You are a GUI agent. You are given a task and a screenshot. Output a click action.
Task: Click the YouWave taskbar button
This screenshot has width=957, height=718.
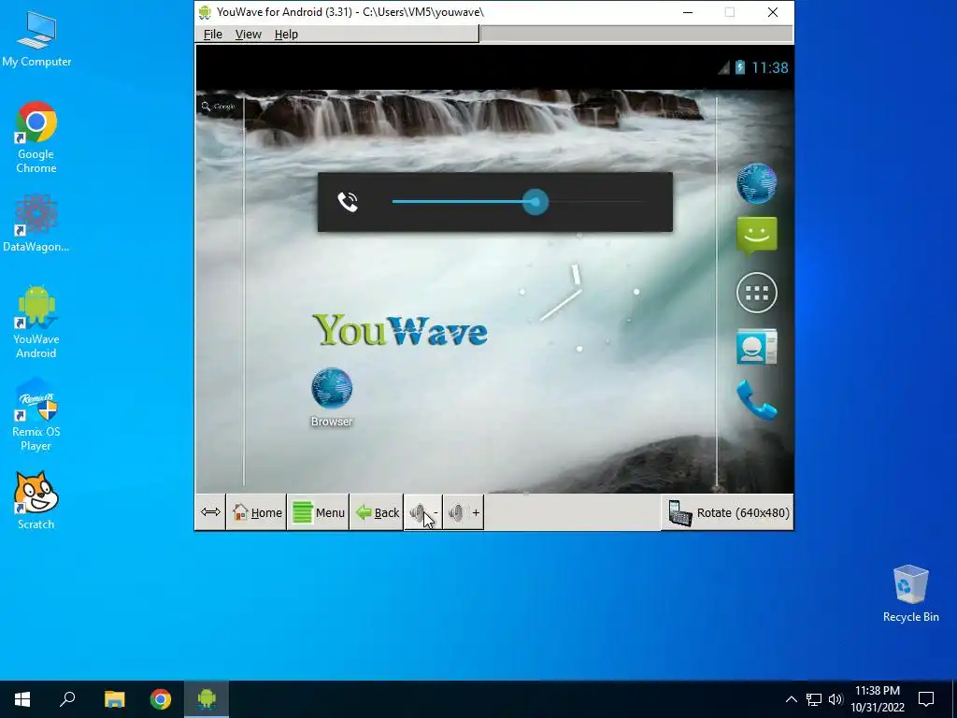coord(207,699)
